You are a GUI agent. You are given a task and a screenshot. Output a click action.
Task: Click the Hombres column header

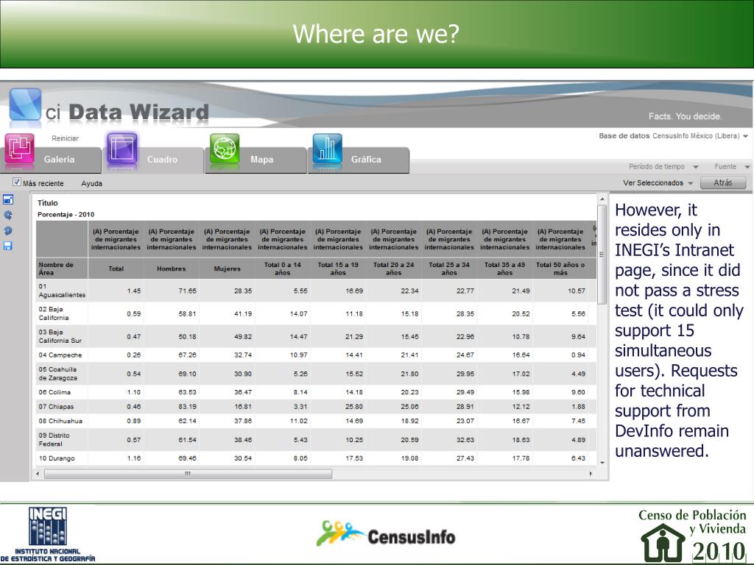[171, 269]
